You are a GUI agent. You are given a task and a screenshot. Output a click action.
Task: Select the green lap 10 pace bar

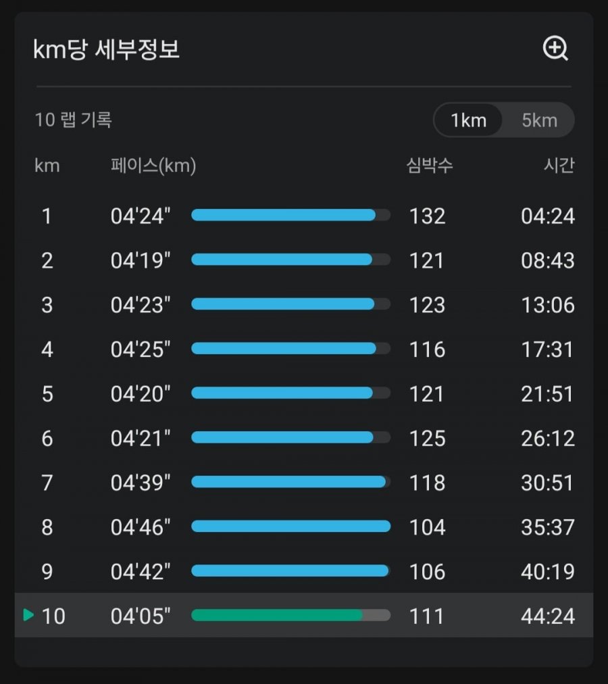click(x=291, y=615)
